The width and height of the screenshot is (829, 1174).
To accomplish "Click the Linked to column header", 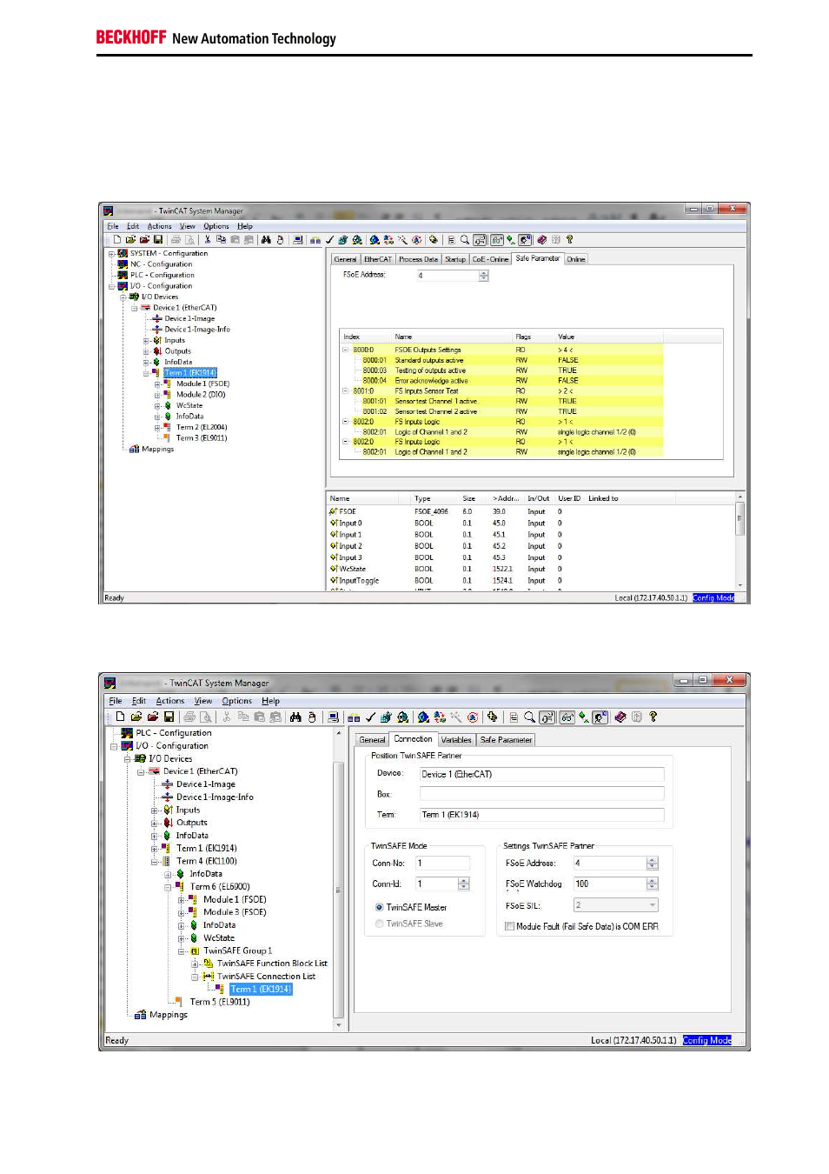I will coord(603,498).
